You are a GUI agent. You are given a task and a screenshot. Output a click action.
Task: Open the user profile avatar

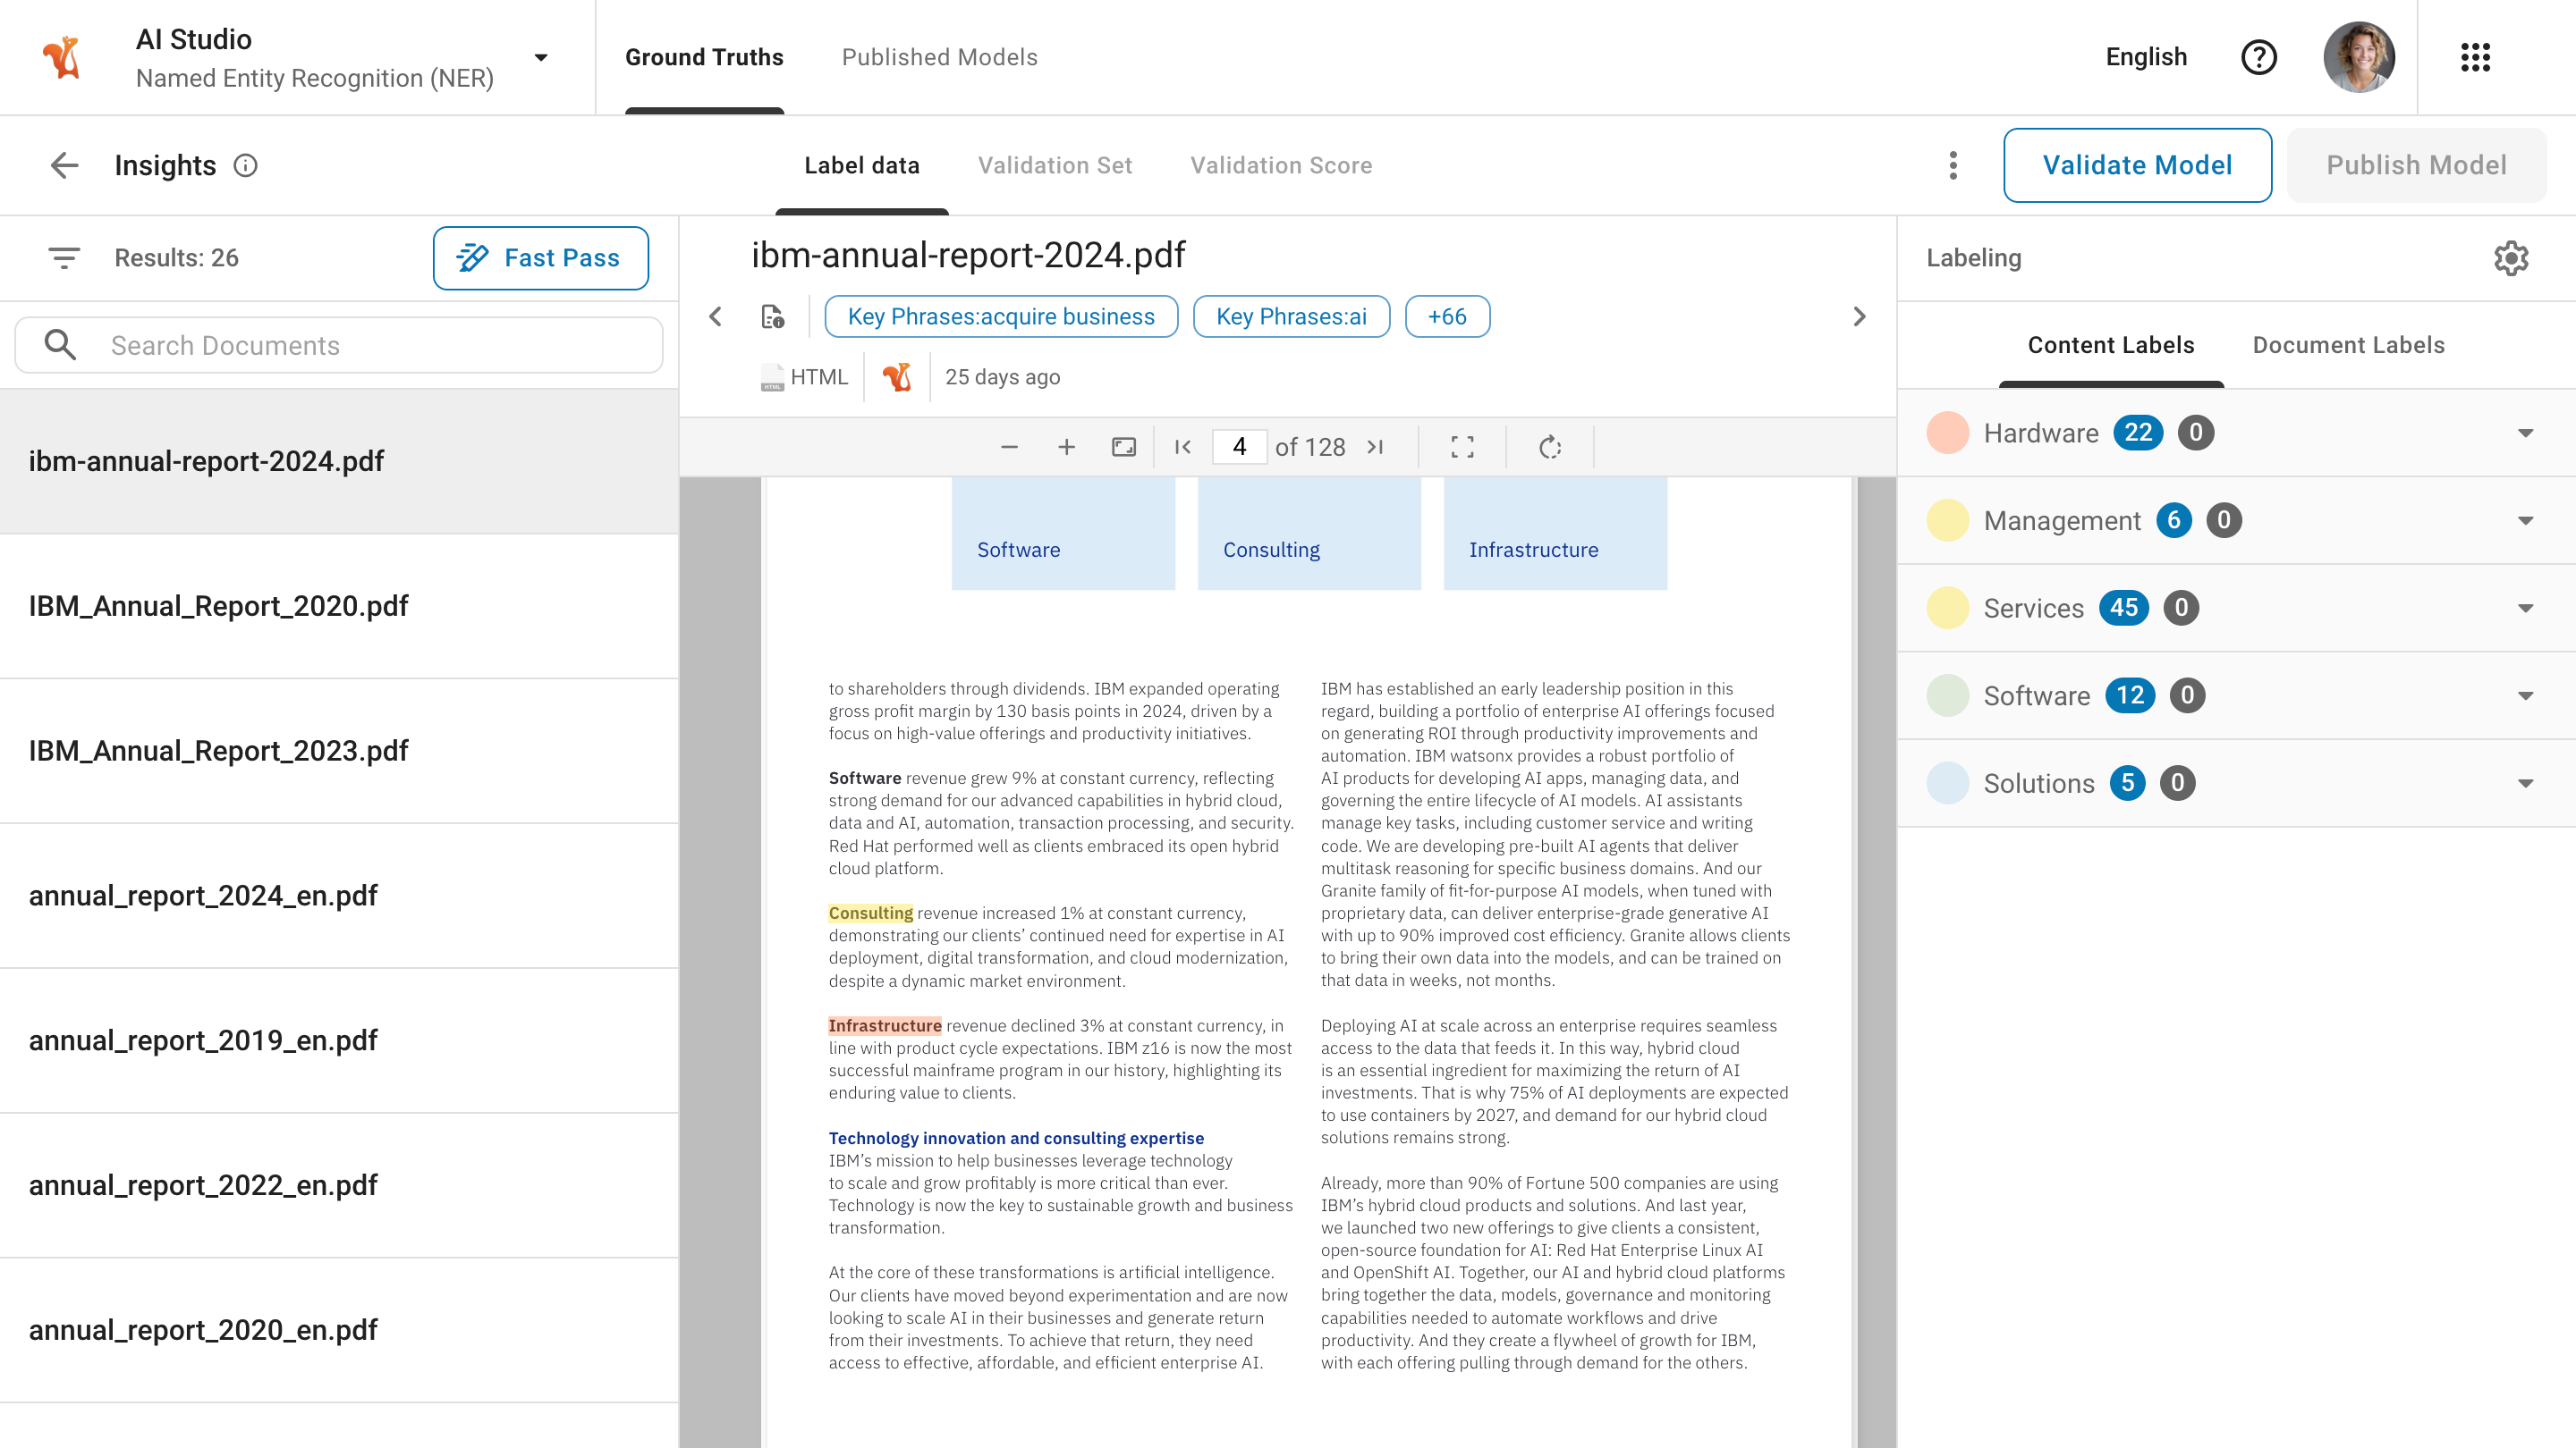pyautogui.click(x=2358, y=57)
